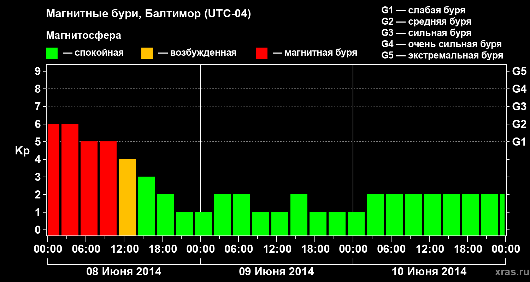The width and height of the screenshot is (530, 282).
Task: Click the red Kp 5 bar starting at 06:00
Action: (89, 189)
